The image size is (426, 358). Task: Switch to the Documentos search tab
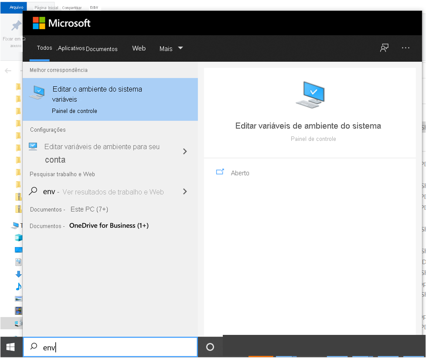(x=102, y=49)
